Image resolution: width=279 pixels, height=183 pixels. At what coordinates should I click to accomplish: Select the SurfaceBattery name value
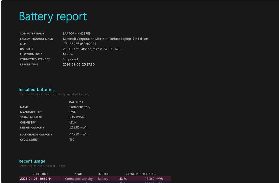tap(80, 107)
